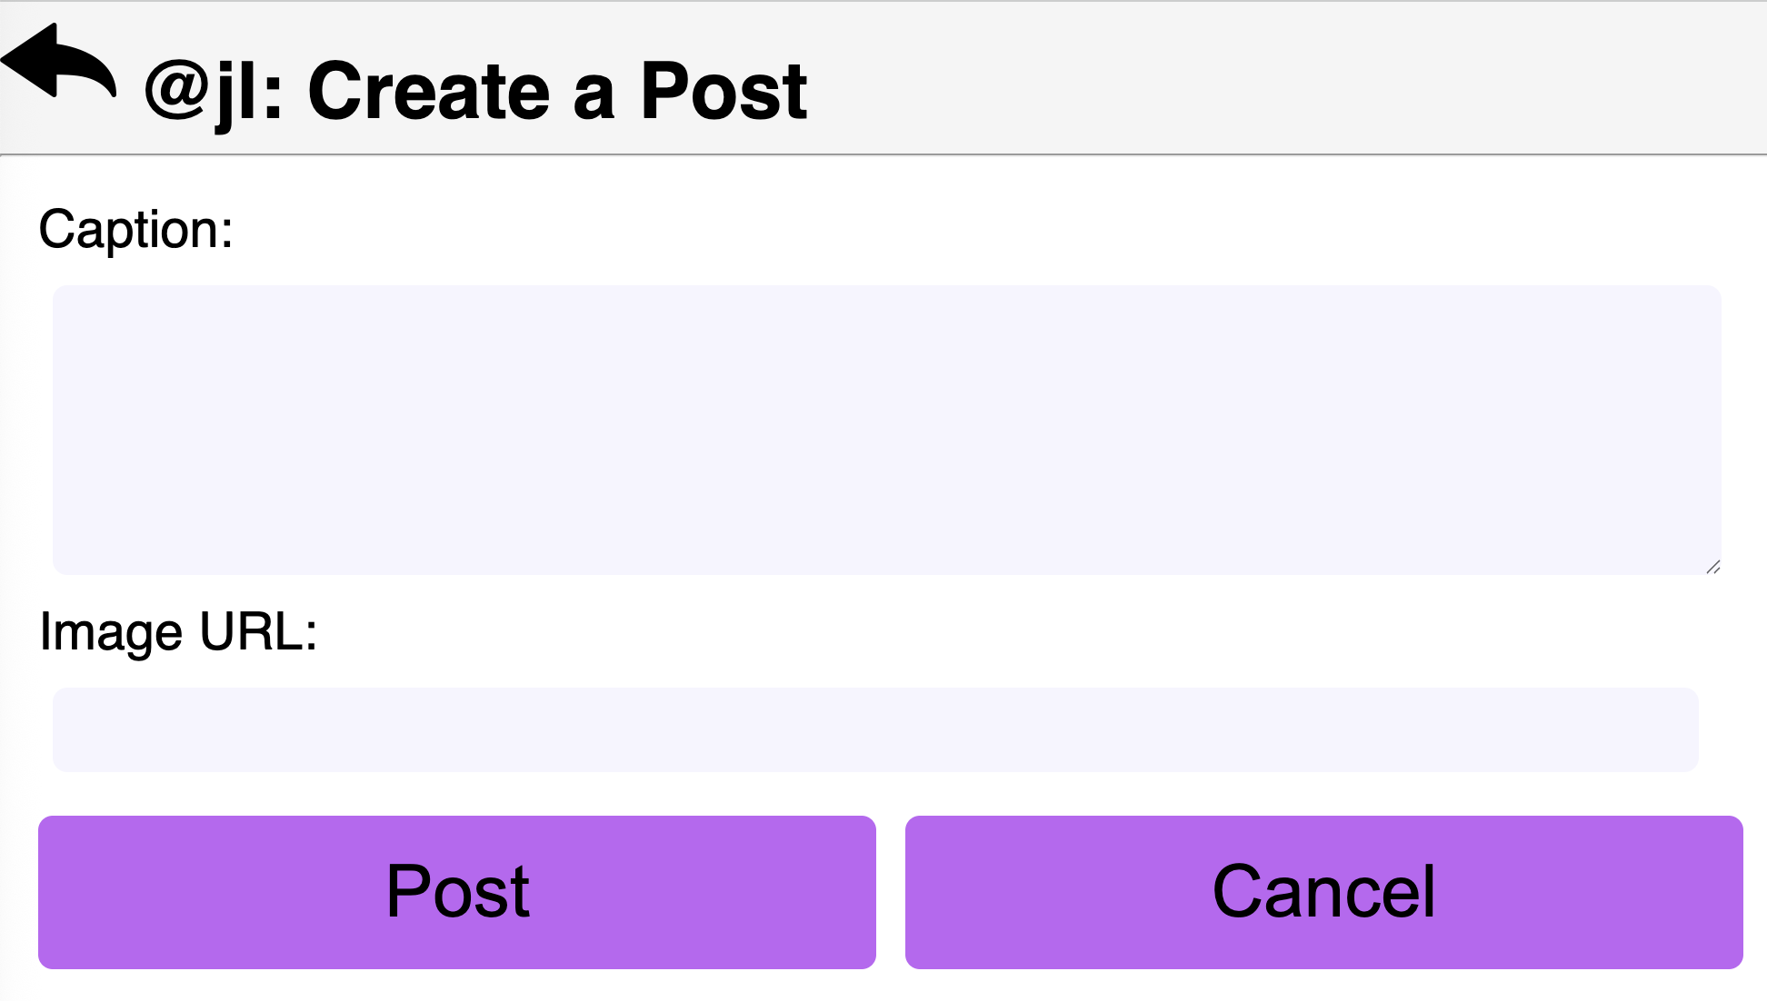Viewport: 1767px width, 1001px height.
Task: Grab the caption box corner resizer
Action: click(x=1712, y=567)
